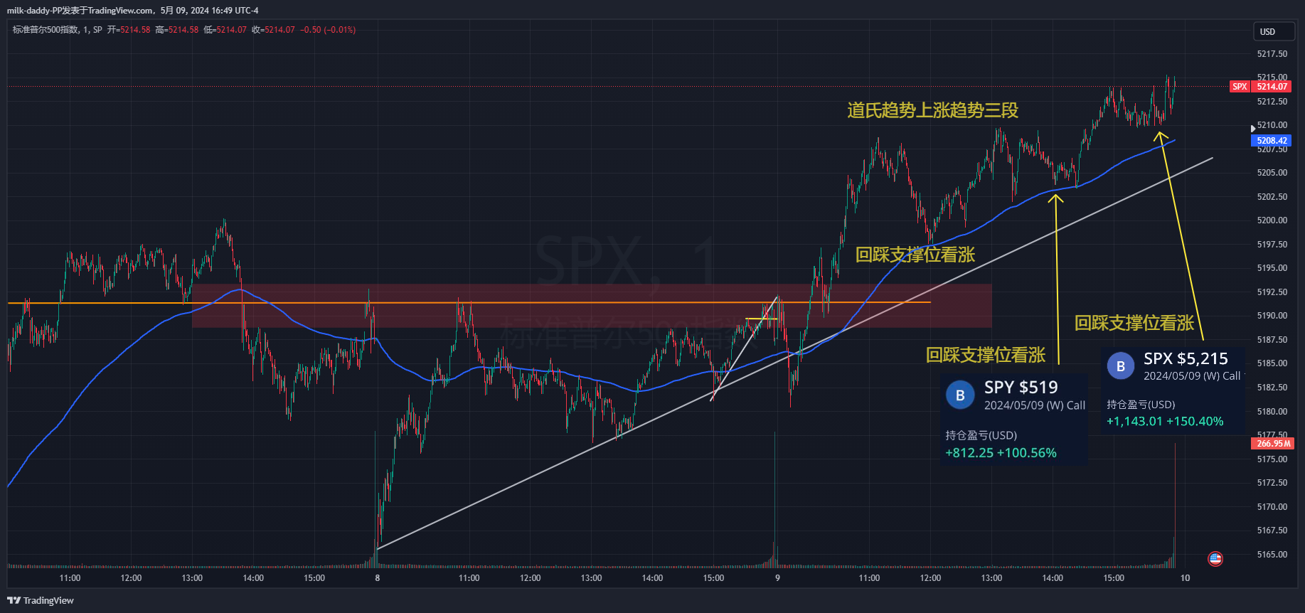Screen dimensions: 1305x613
Task: Click the blue B icon on the SPY $519 card
Action: coord(959,395)
